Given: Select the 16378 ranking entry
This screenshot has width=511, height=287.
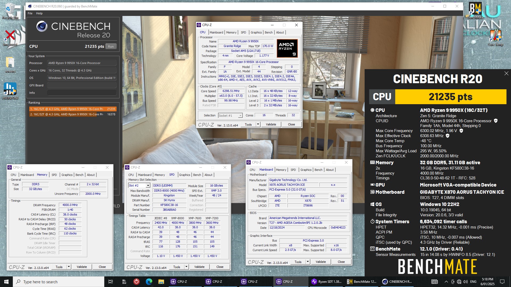Looking at the screenshot, I should point(73,114).
